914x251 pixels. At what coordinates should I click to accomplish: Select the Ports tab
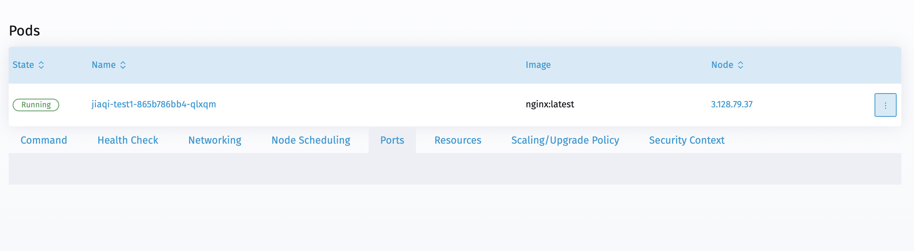(x=392, y=140)
